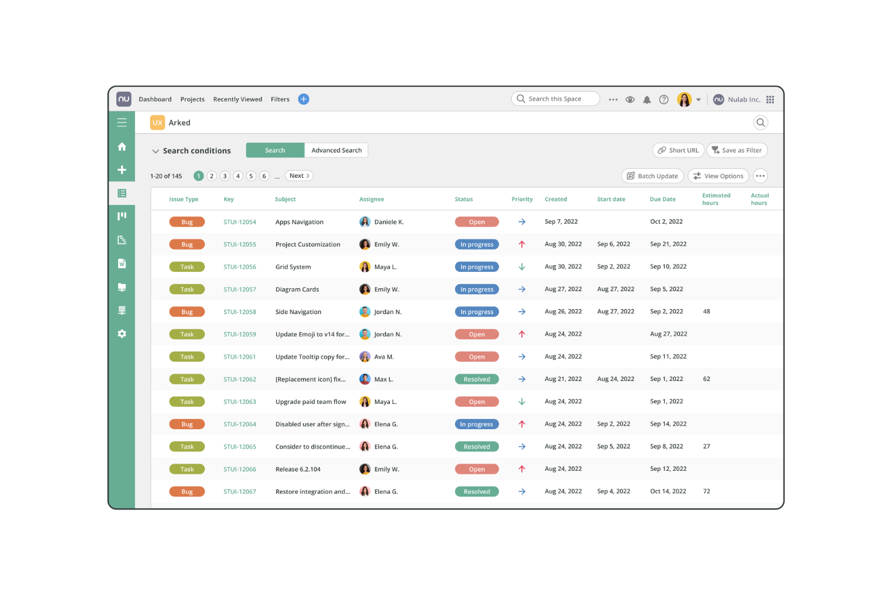Select the issues list view
Screen dimensions: 892x595
tap(122, 193)
